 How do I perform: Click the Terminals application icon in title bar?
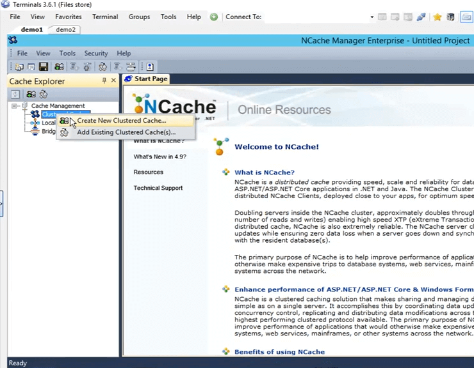click(5, 4)
